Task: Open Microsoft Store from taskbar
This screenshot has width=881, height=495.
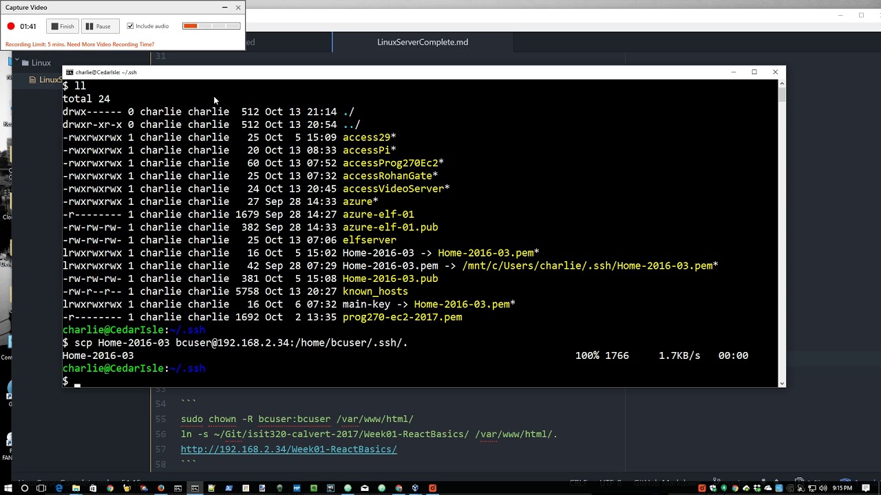Action: [93, 488]
